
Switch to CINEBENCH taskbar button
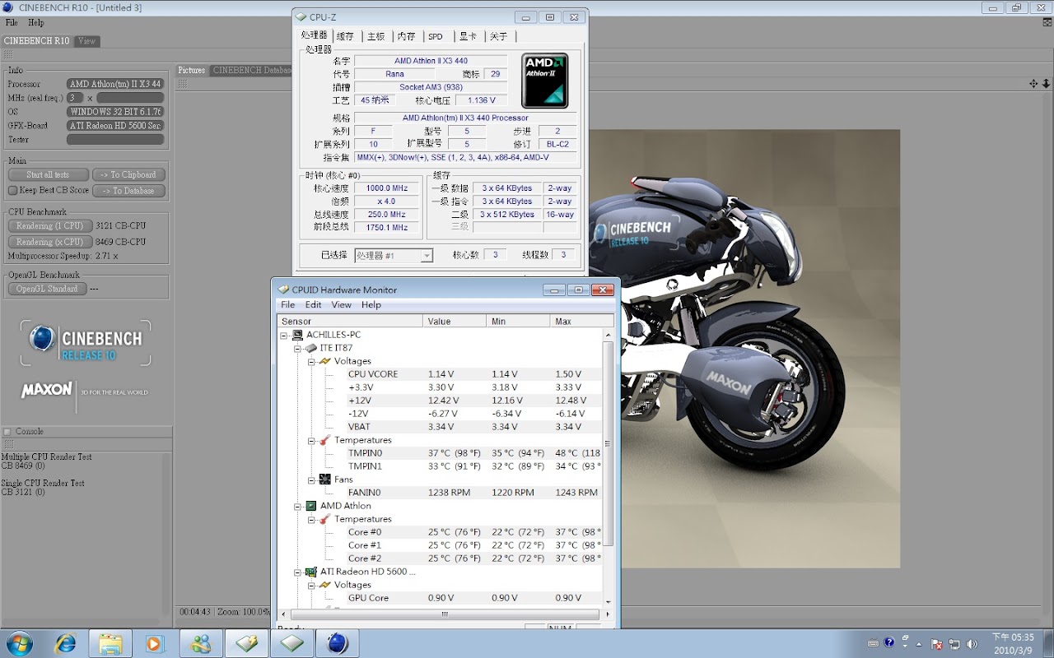click(x=338, y=643)
